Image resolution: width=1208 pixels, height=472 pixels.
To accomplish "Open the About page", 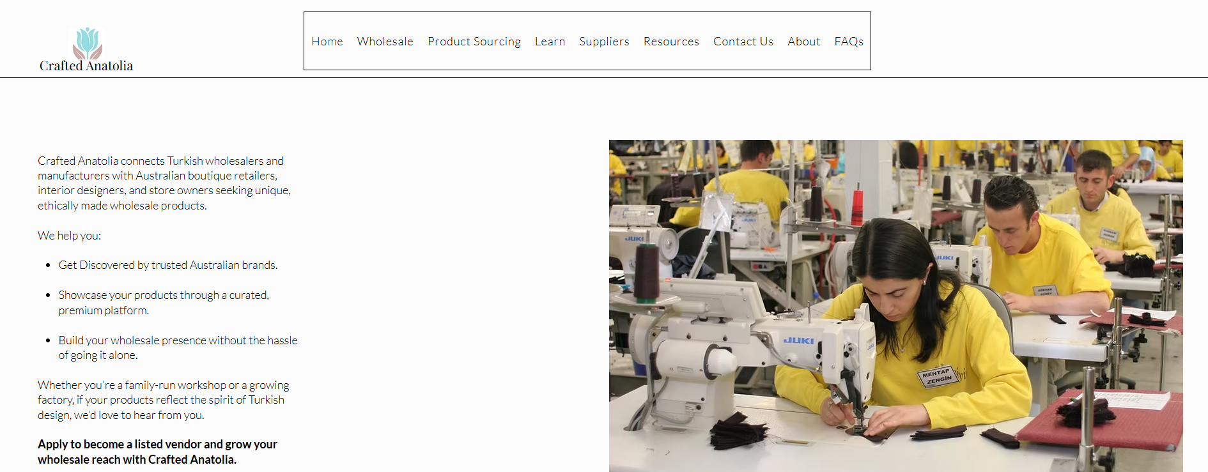I will click(803, 42).
